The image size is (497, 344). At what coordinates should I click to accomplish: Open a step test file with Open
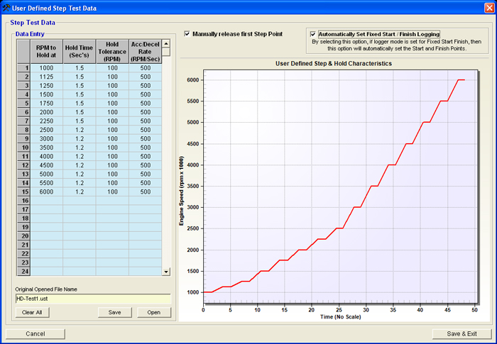[x=153, y=312]
